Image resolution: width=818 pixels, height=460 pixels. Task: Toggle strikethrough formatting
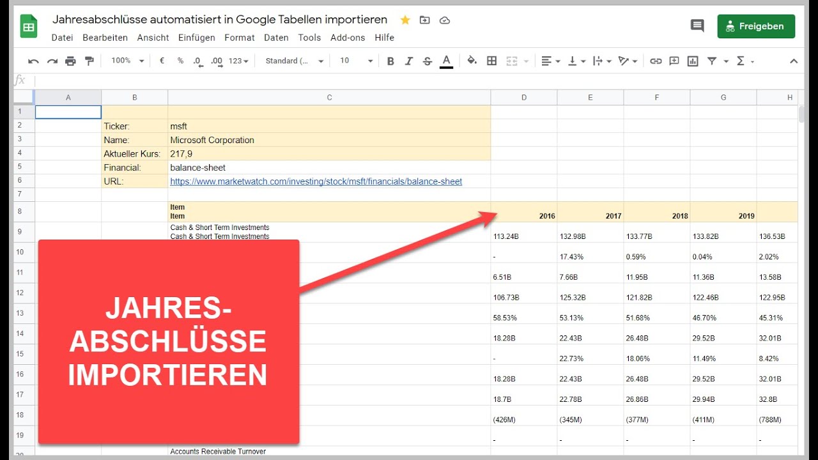pyautogui.click(x=428, y=61)
